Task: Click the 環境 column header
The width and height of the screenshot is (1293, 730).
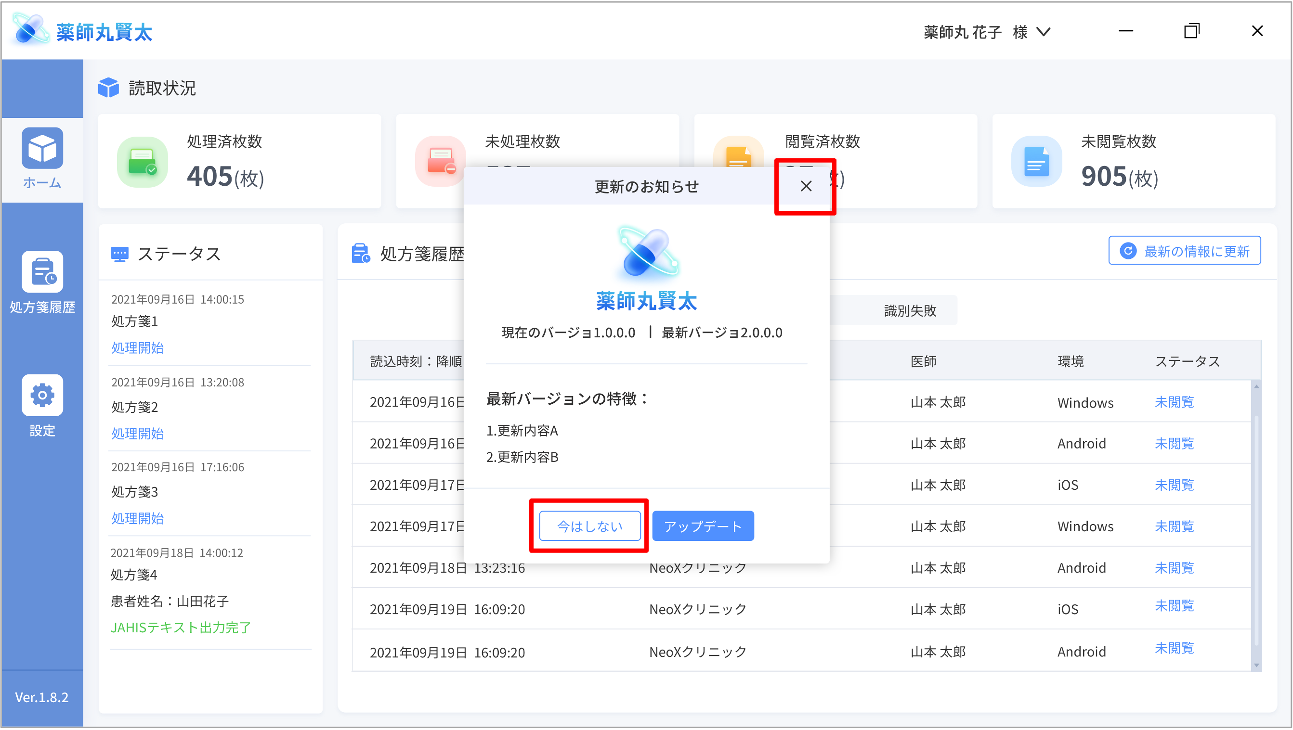Action: point(1071,361)
